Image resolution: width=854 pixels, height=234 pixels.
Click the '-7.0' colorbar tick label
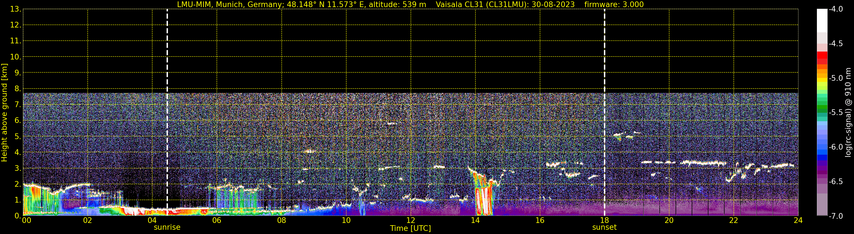click(835, 216)
